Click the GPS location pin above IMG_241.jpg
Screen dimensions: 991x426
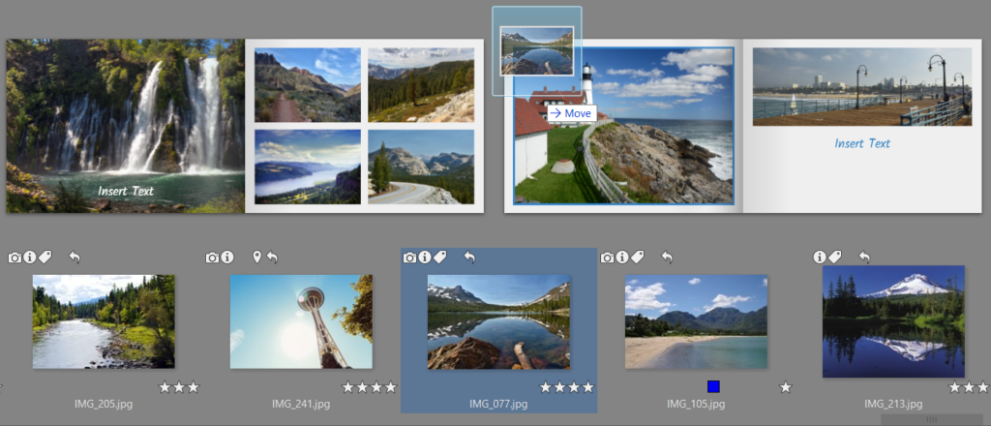256,258
